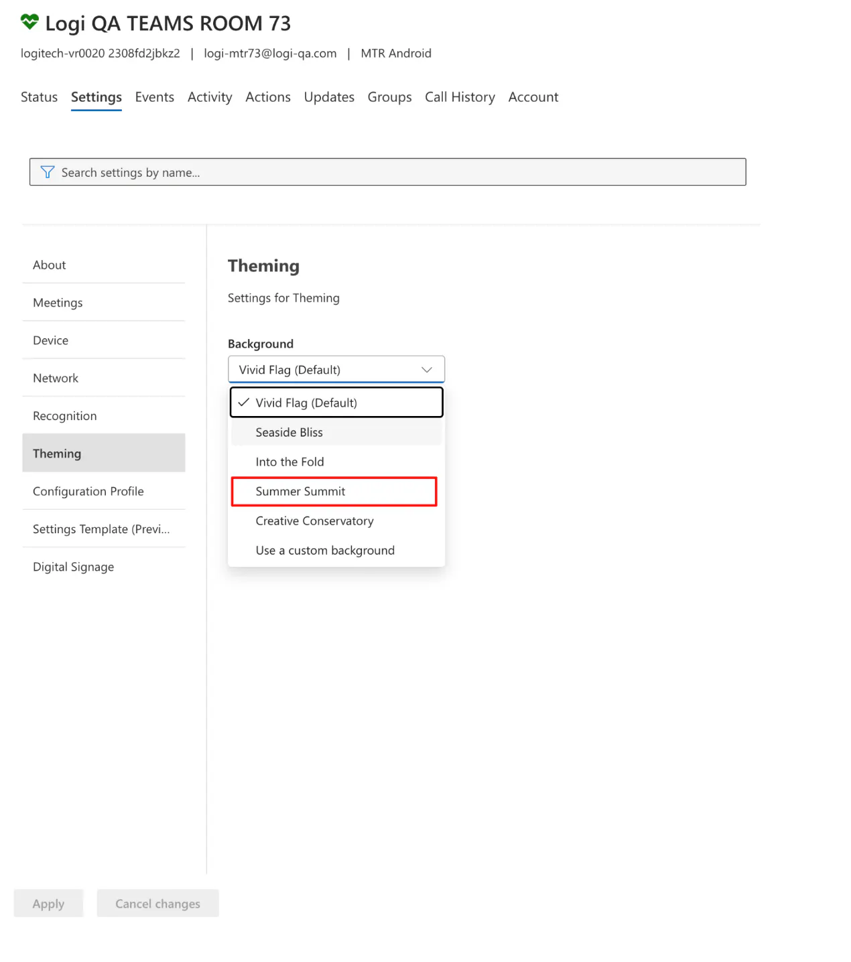
Task: Open Network settings section
Action: tap(104, 378)
